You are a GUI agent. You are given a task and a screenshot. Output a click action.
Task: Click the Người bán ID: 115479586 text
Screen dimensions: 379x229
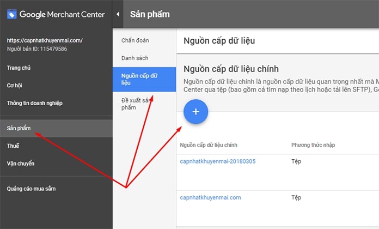(x=37, y=49)
